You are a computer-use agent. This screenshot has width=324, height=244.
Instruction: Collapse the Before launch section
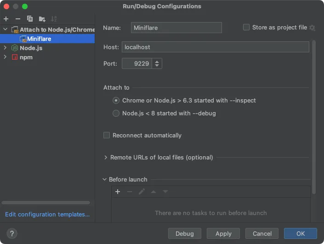[105, 179]
